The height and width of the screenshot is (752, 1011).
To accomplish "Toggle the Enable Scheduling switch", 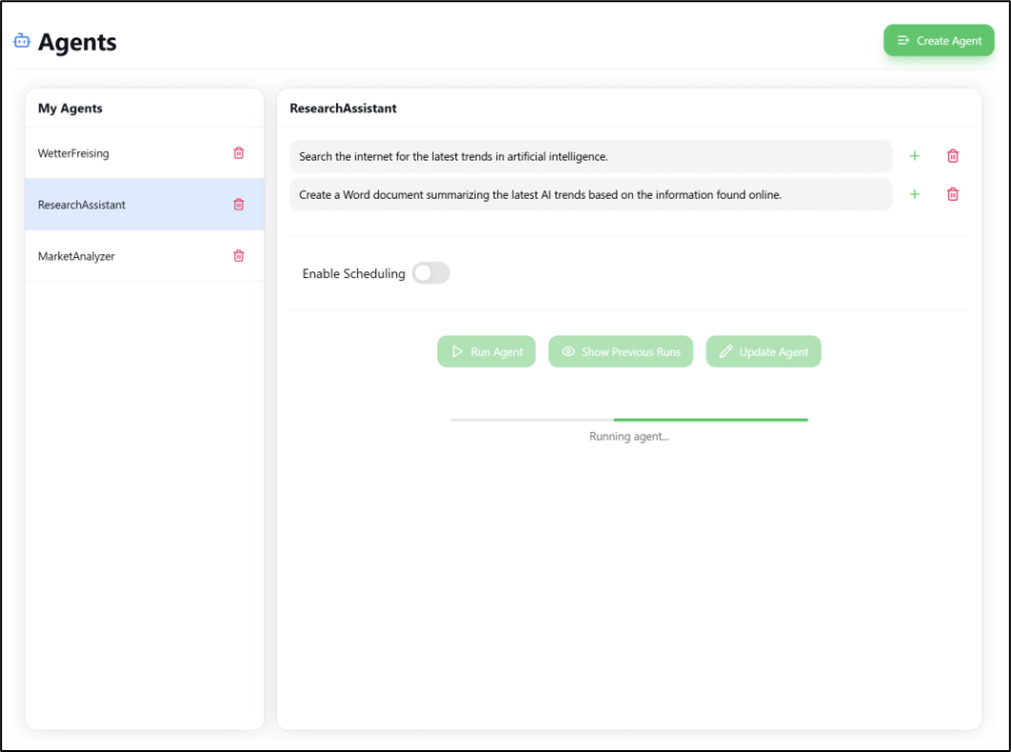I will 430,273.
